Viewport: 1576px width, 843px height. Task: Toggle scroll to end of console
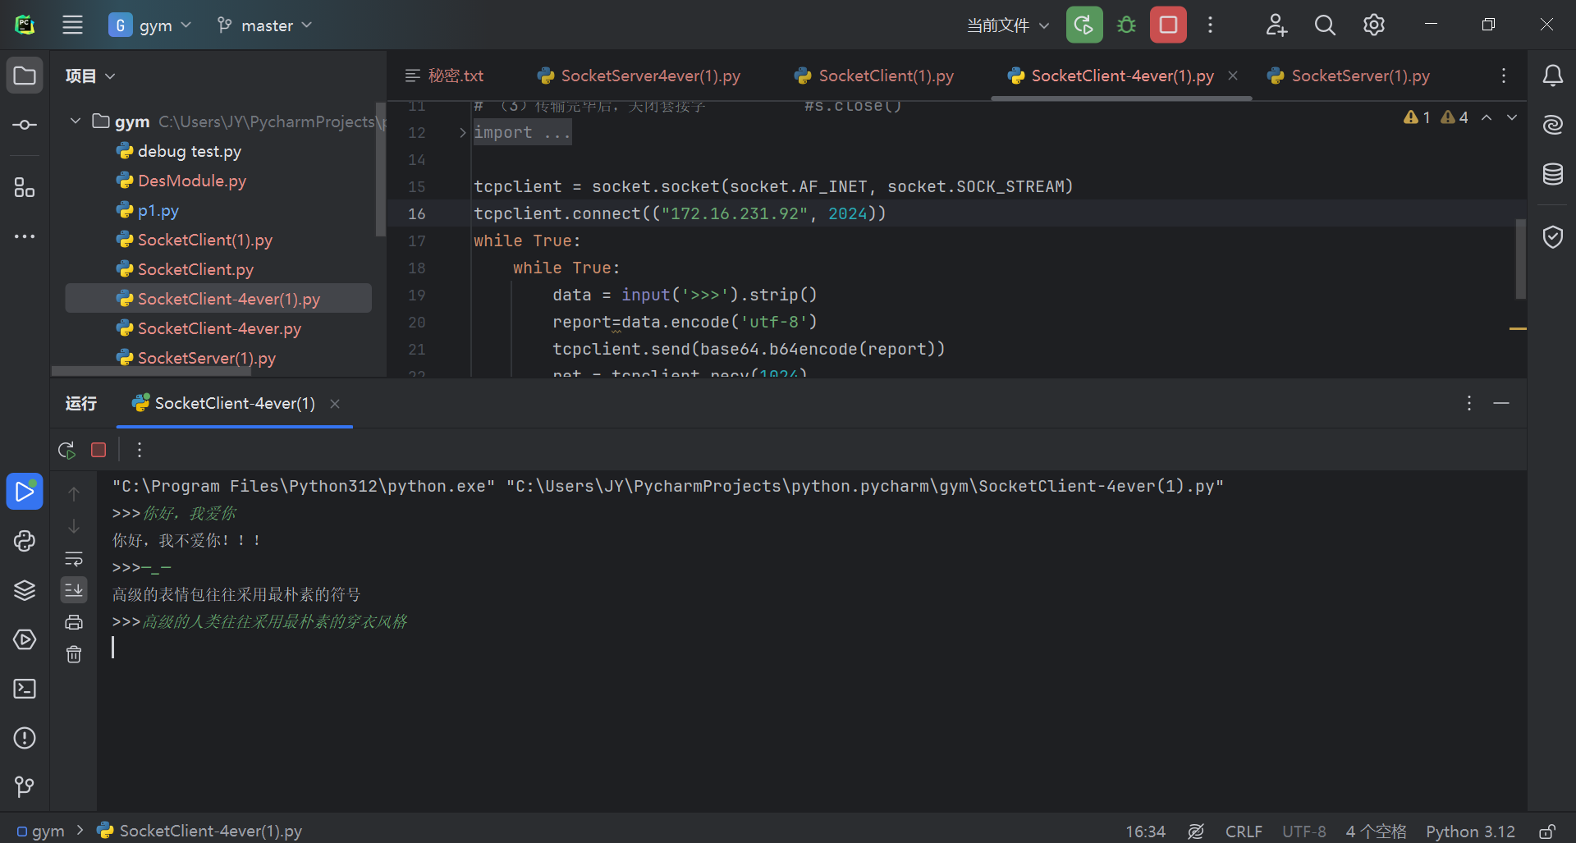(74, 589)
